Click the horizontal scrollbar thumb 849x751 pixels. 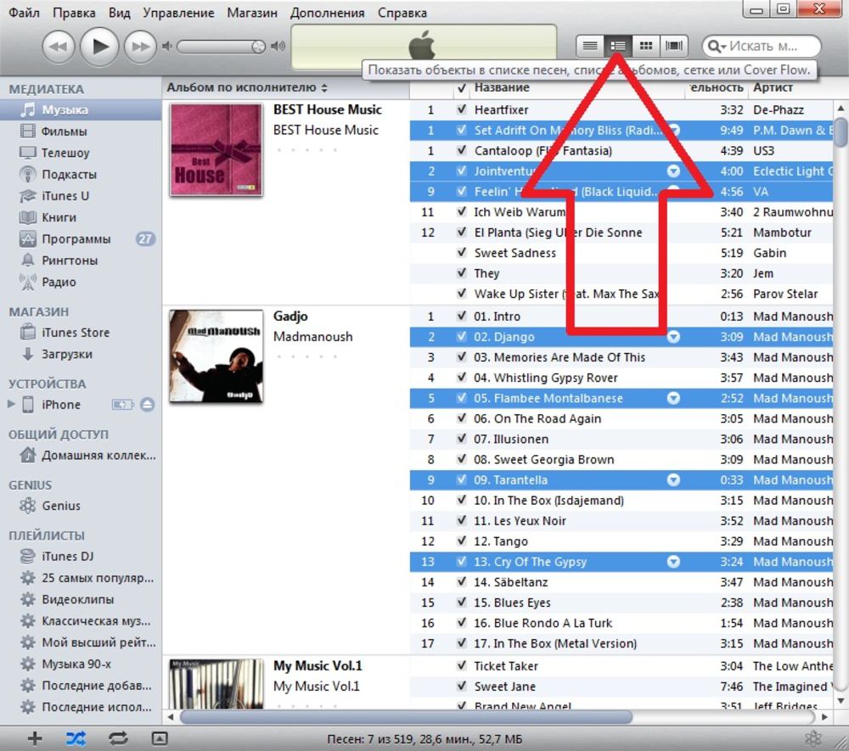click(406, 717)
